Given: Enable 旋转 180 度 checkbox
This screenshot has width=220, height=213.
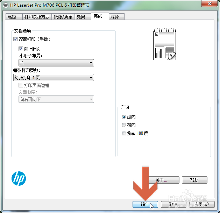Looking at the screenshot, I should point(124,133).
